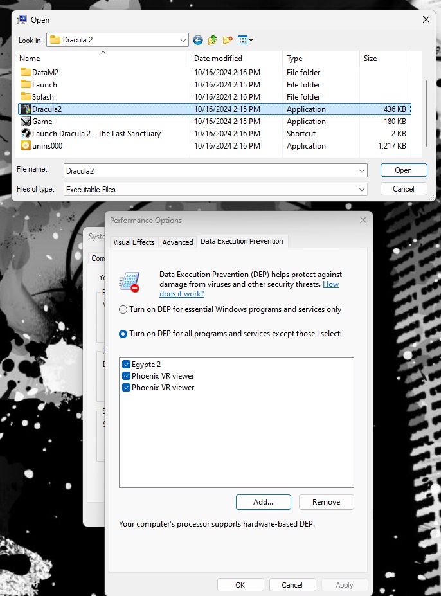The height and width of the screenshot is (596, 441).
Task: Click the Splash folder name
Action: pos(43,97)
